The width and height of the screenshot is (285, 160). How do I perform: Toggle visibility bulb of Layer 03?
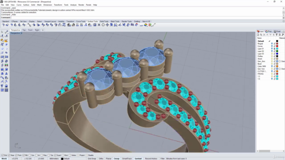point(272,54)
